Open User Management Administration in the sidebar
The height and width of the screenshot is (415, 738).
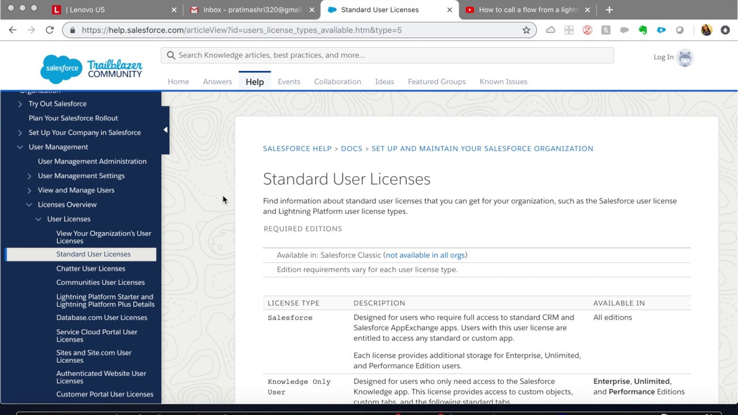[x=92, y=161]
